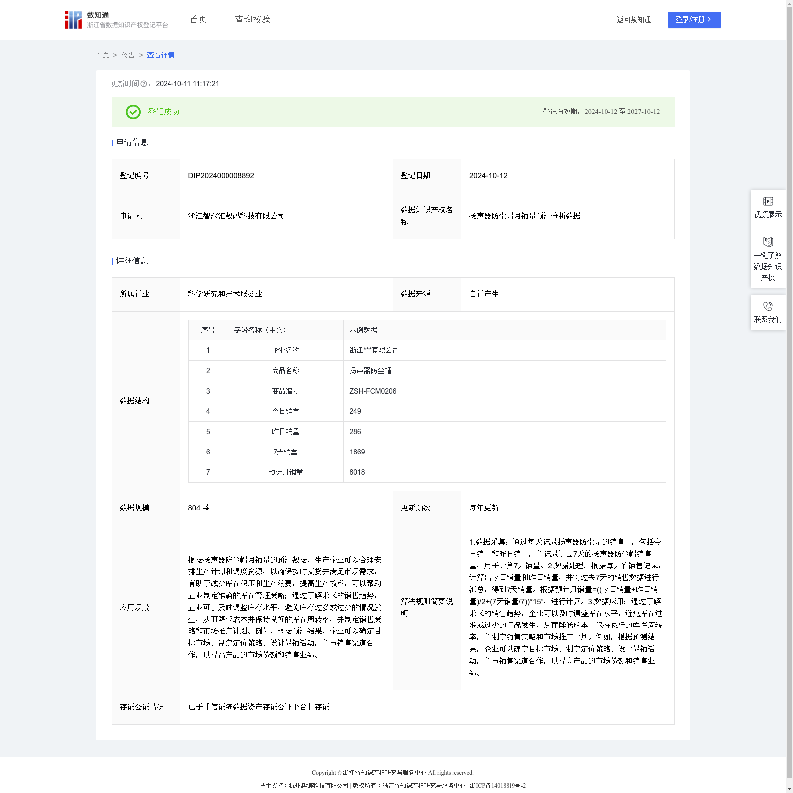Viewport: 793px width, 793px height.
Task: Click 查看详情 in the breadcrumb
Action: click(161, 55)
